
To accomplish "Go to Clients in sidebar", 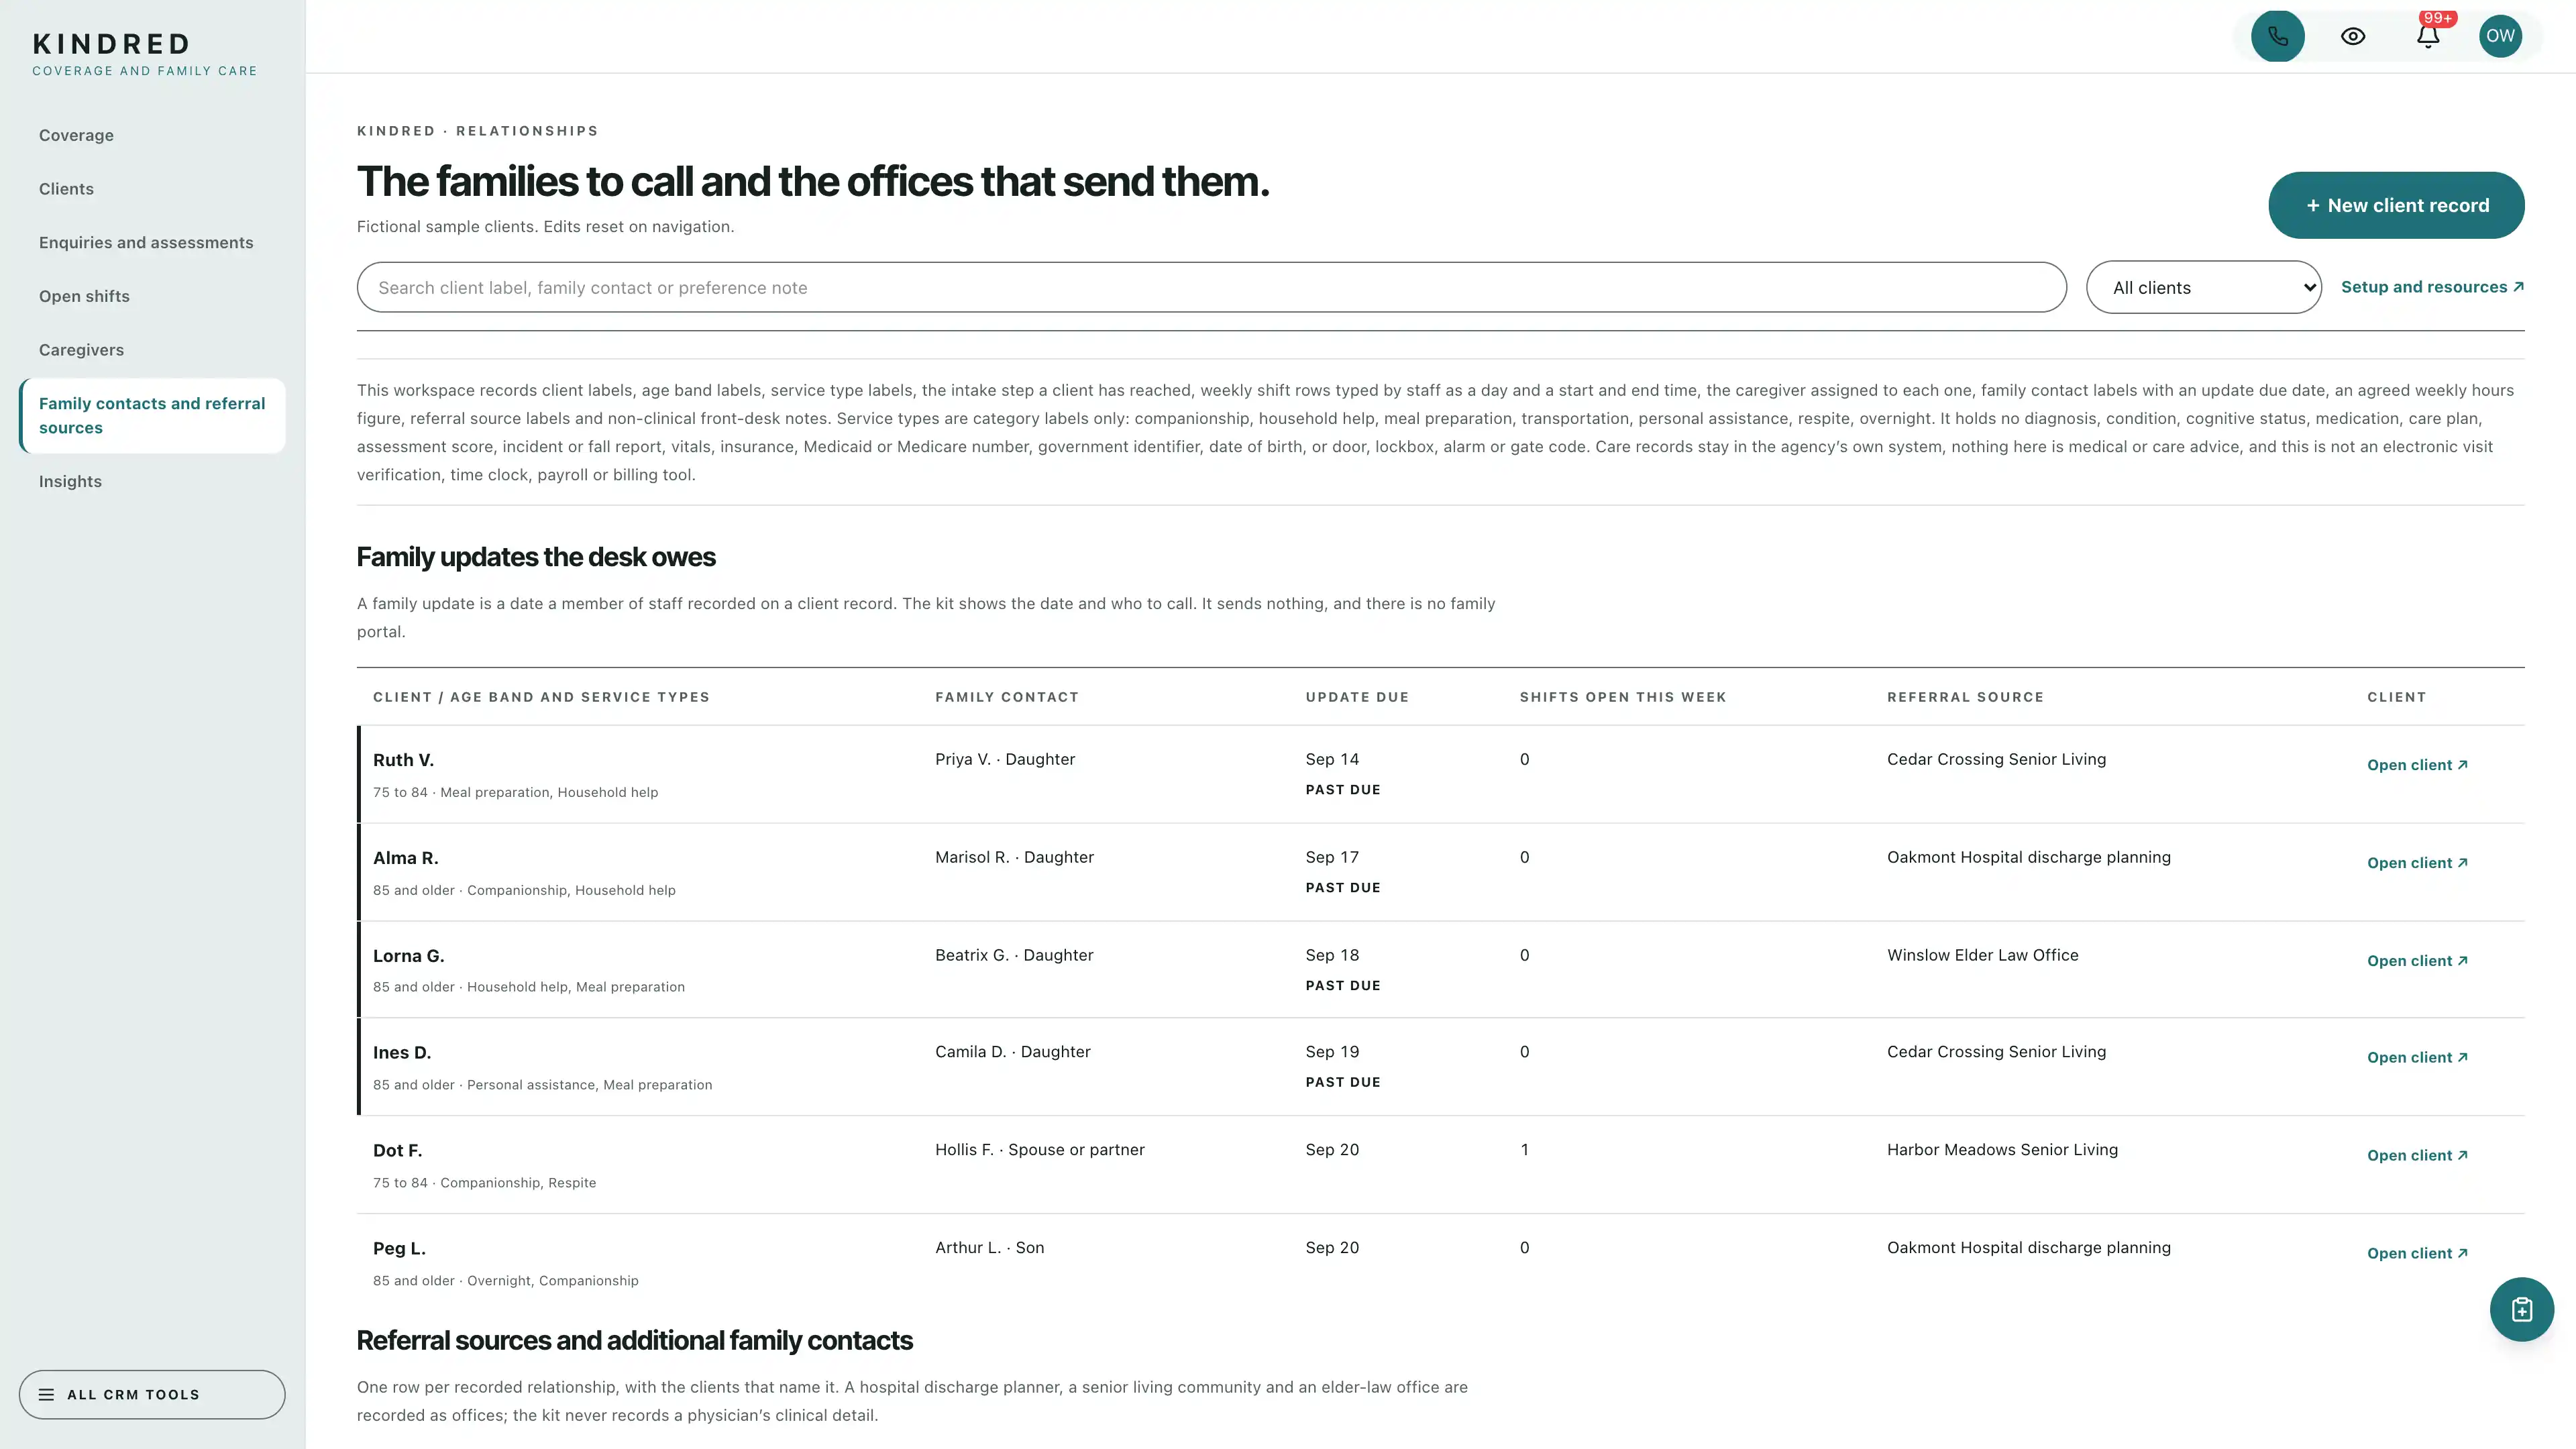I will coord(66,189).
